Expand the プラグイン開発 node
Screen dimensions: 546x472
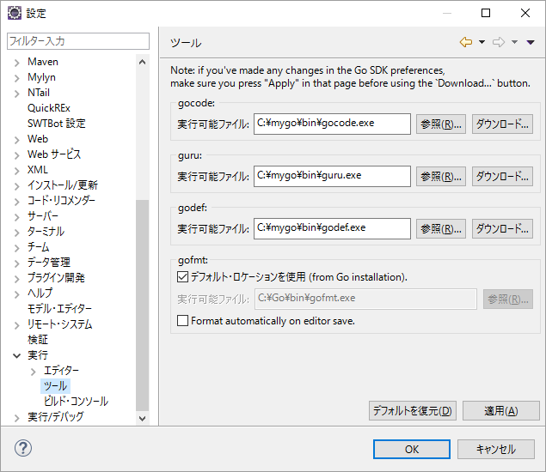(x=16, y=279)
